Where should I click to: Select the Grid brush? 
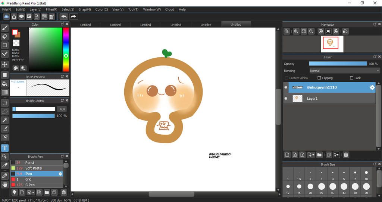(37, 179)
